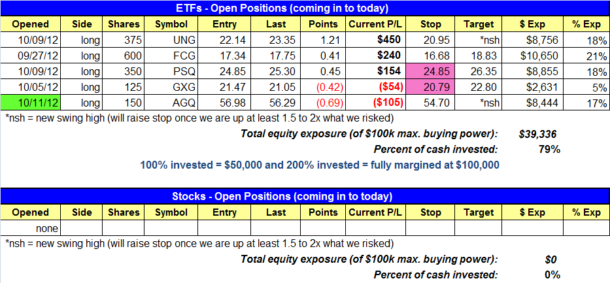Select the GXG symbol cell
610x283 pixels.
click(170, 86)
